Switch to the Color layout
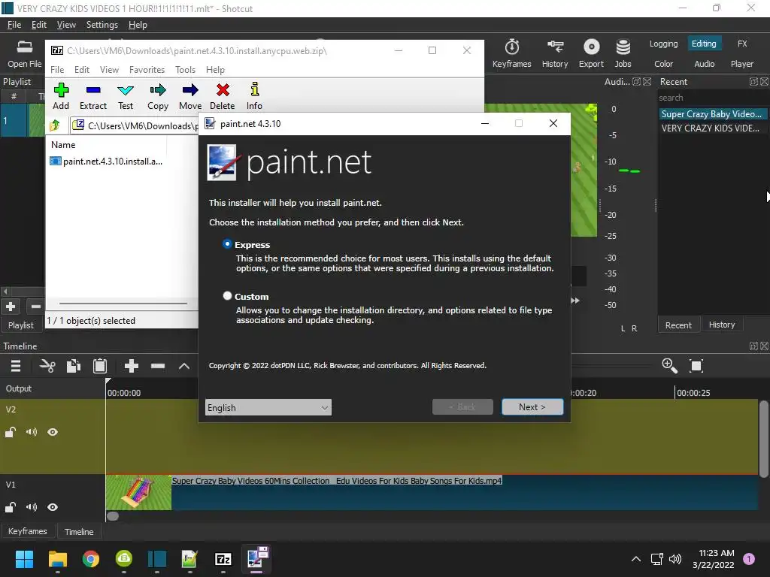The image size is (770, 577). coord(663,64)
